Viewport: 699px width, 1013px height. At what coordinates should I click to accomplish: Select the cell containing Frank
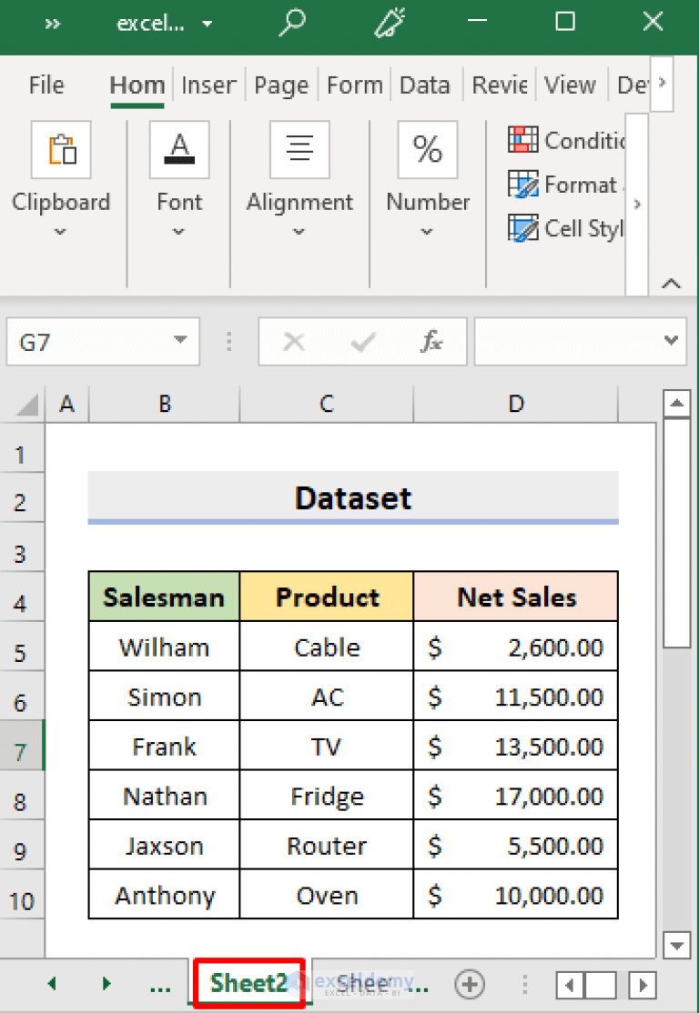point(163,745)
